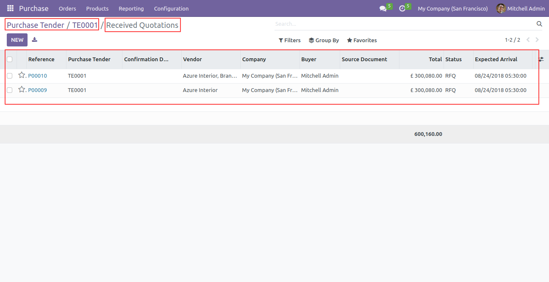
Task: Go back to TE0001 breadcrumb
Action: coord(85,25)
